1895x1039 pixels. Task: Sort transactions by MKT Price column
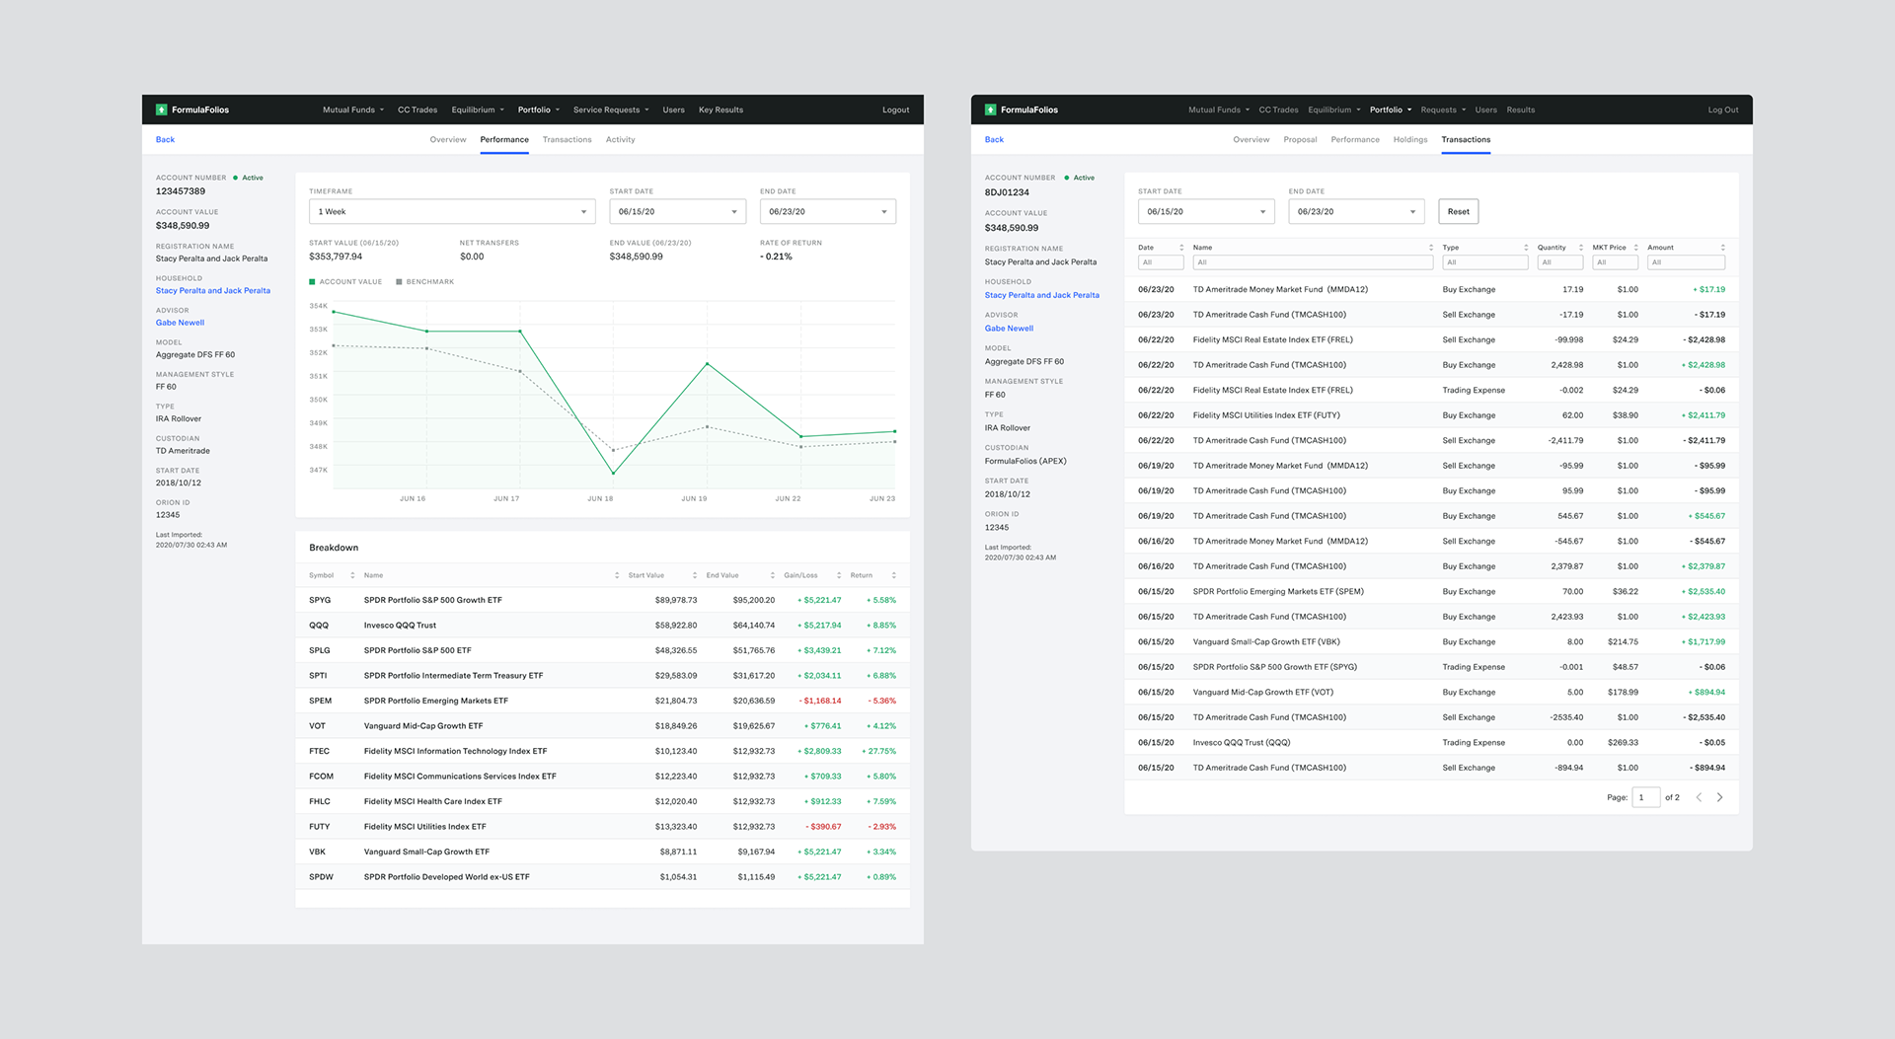[1635, 248]
